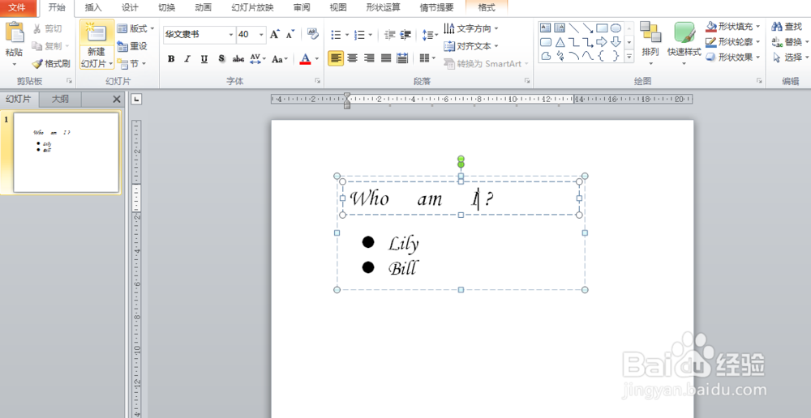Apply the red font color swatch
Viewport: 811px width, 418px height.
click(x=305, y=59)
